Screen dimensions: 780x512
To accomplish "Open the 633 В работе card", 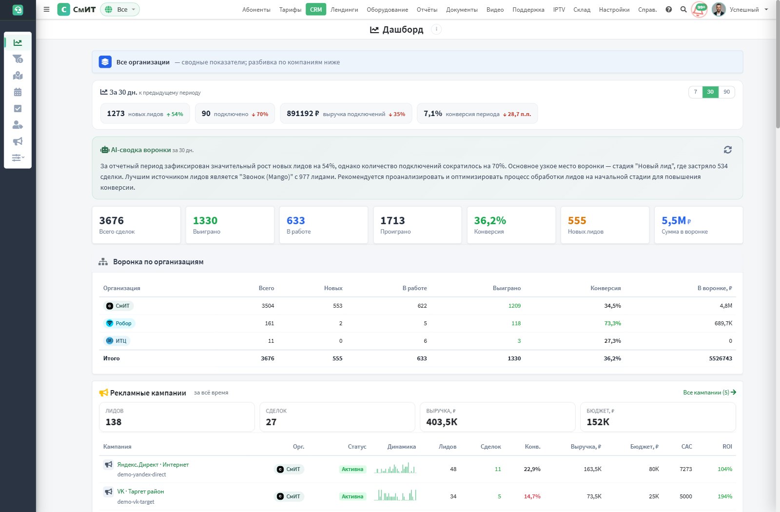I will click(x=323, y=225).
